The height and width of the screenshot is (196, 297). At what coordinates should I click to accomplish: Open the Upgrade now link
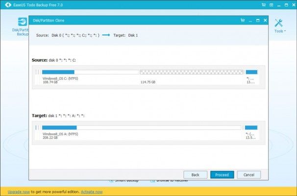point(19,192)
